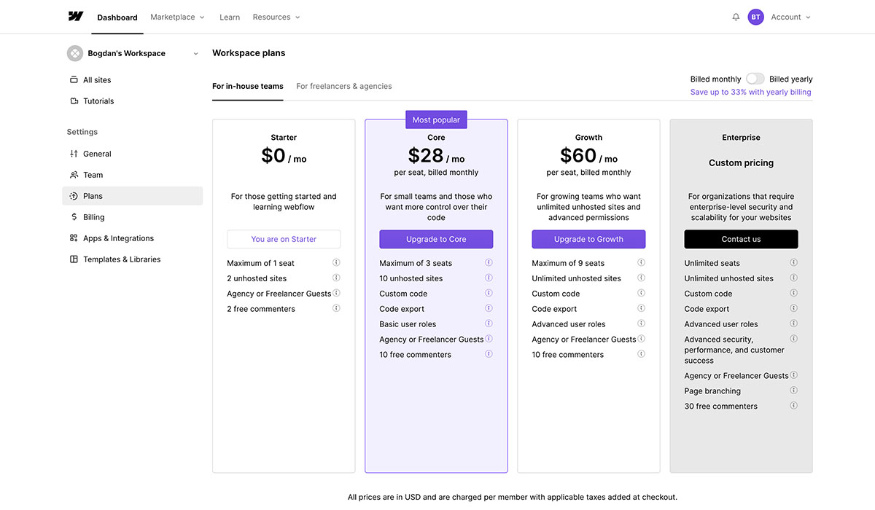The image size is (875, 510).
Task: Select the Dashboard menu item
Action: click(117, 17)
